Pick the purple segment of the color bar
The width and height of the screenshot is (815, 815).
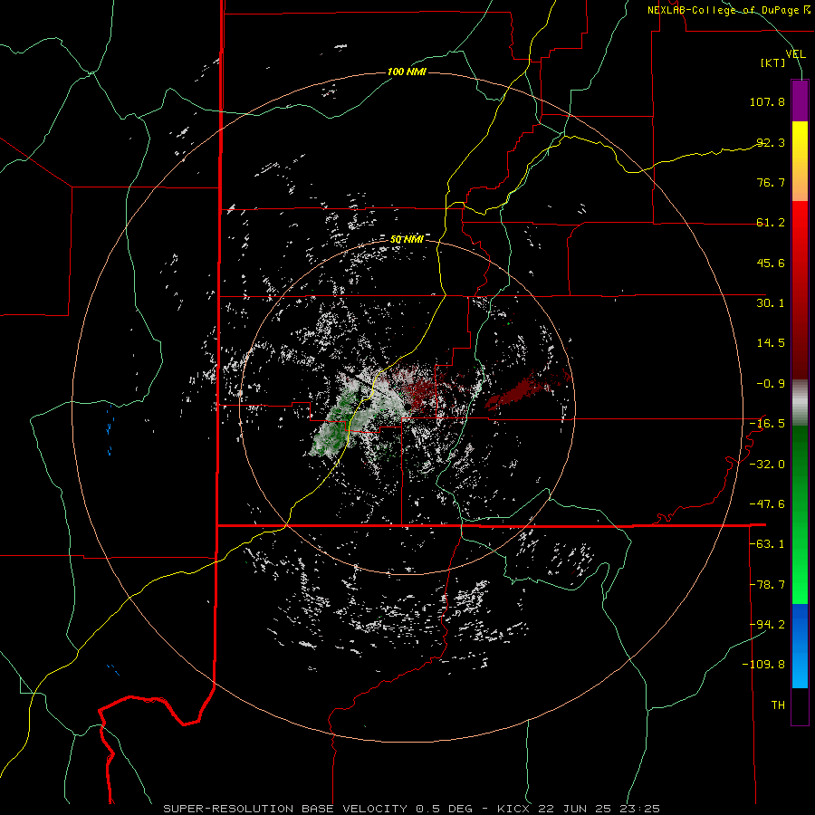(800, 101)
